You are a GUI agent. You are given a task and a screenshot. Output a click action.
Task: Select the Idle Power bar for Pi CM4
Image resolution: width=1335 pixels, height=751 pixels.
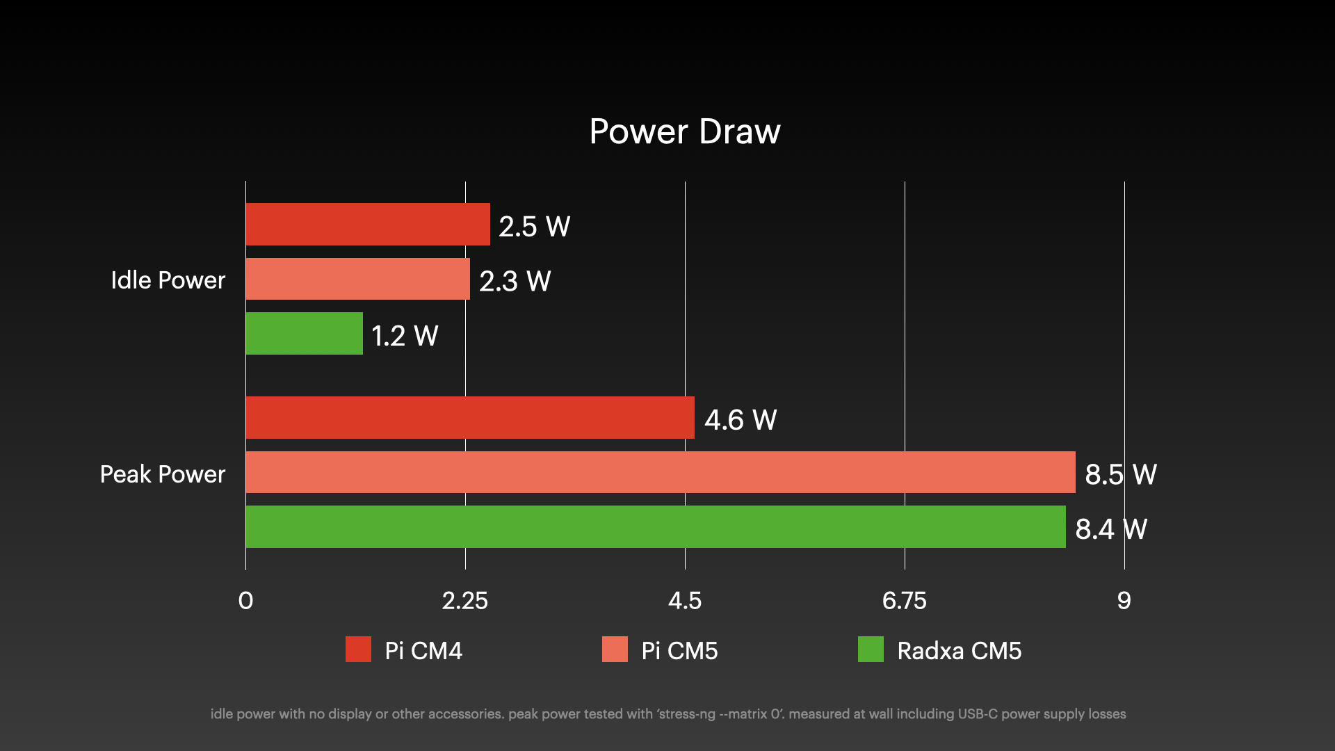[x=366, y=227]
